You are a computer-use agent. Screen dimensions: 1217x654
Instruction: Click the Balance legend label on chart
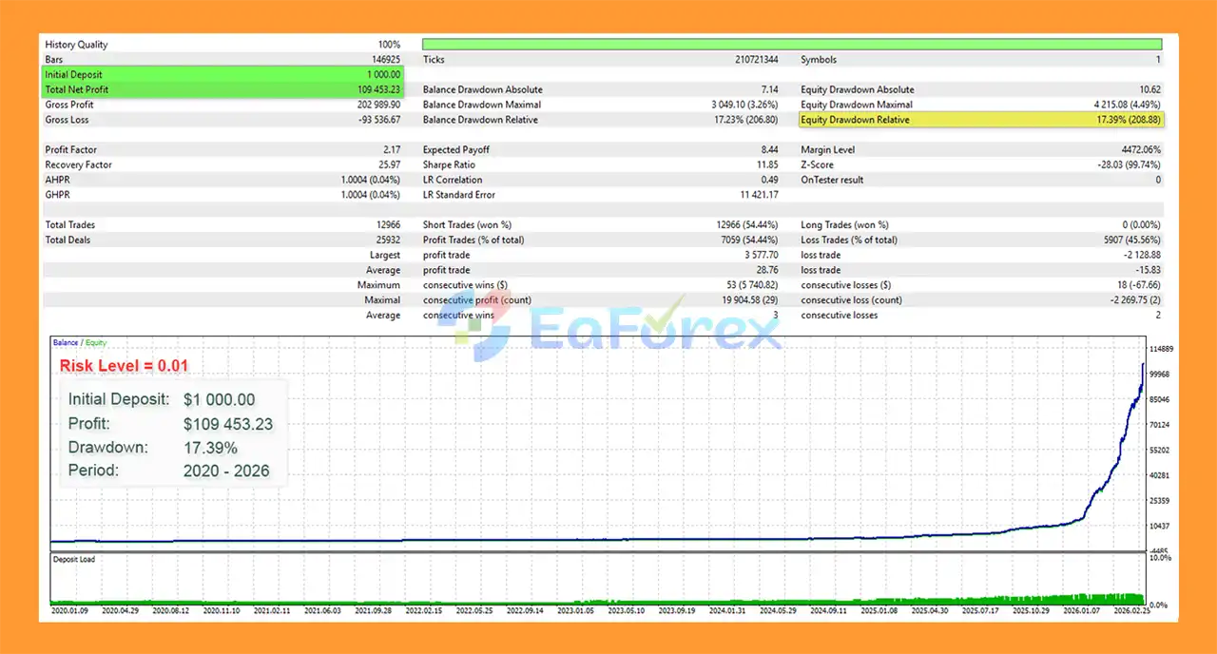(x=65, y=342)
